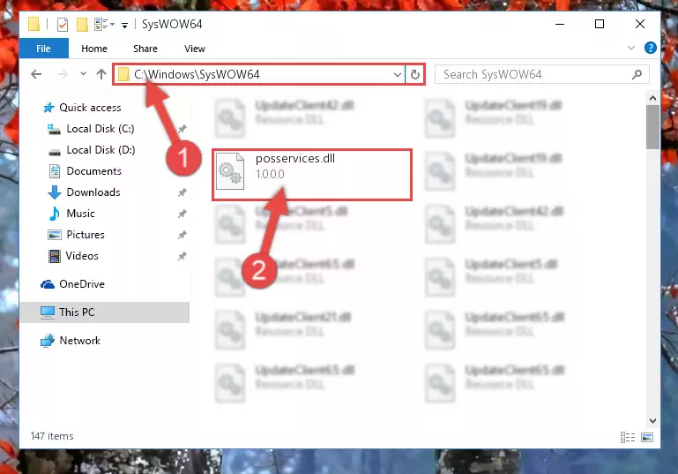Open Documents in navigation pane

coord(93,171)
